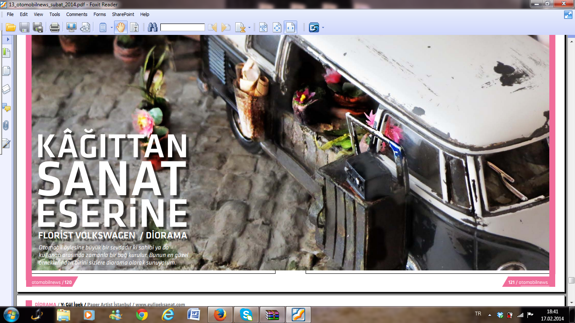Click the blue expand icon top right
Screen dimensions: 575x323
(568, 15)
